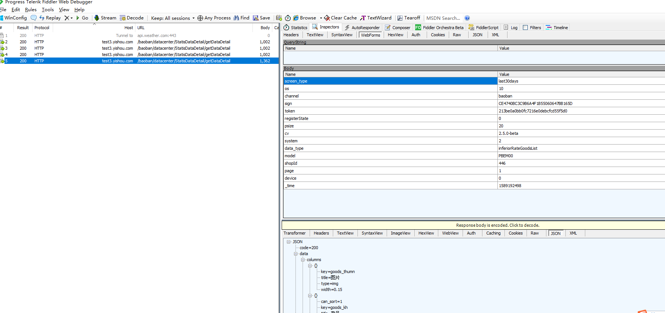Image resolution: width=665 pixels, height=313 pixels.
Task: Sort sessions by Protocol column header
Action: [x=42, y=28]
